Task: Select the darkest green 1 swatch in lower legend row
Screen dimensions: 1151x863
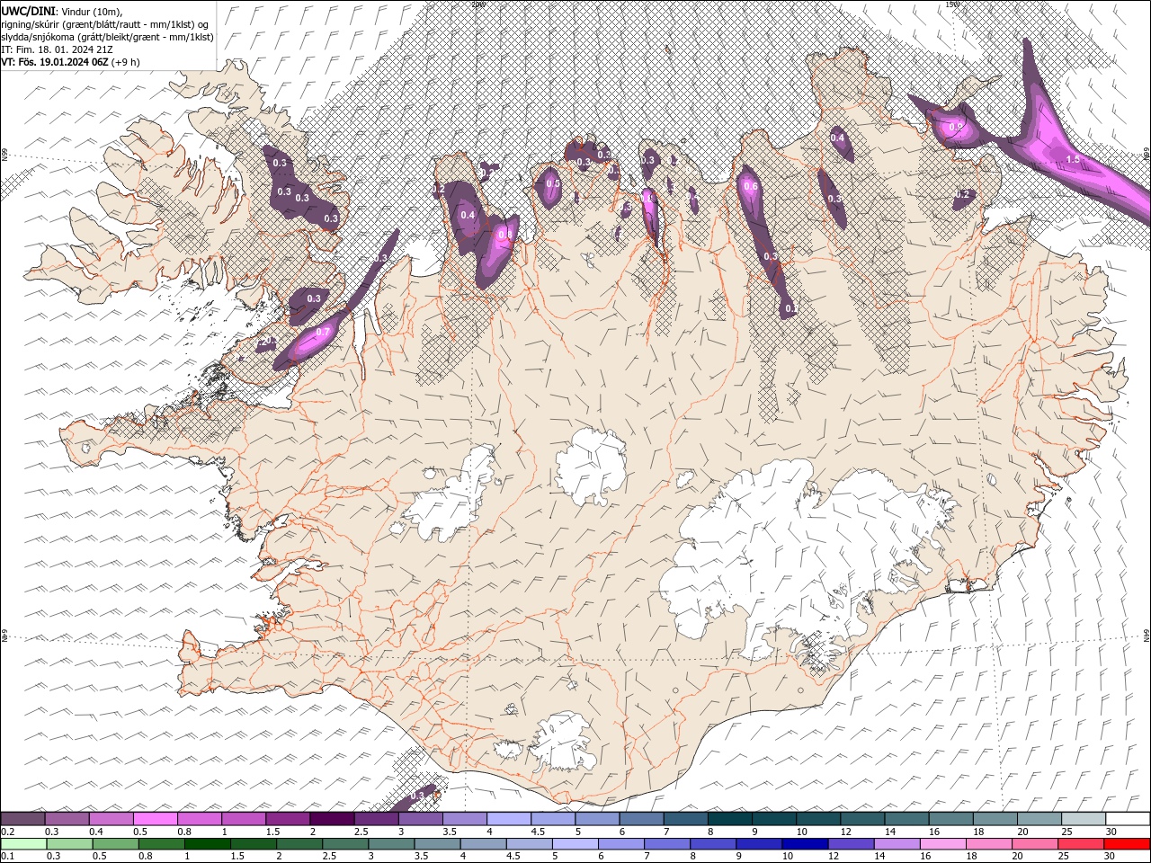Action: pyautogui.click(x=209, y=844)
